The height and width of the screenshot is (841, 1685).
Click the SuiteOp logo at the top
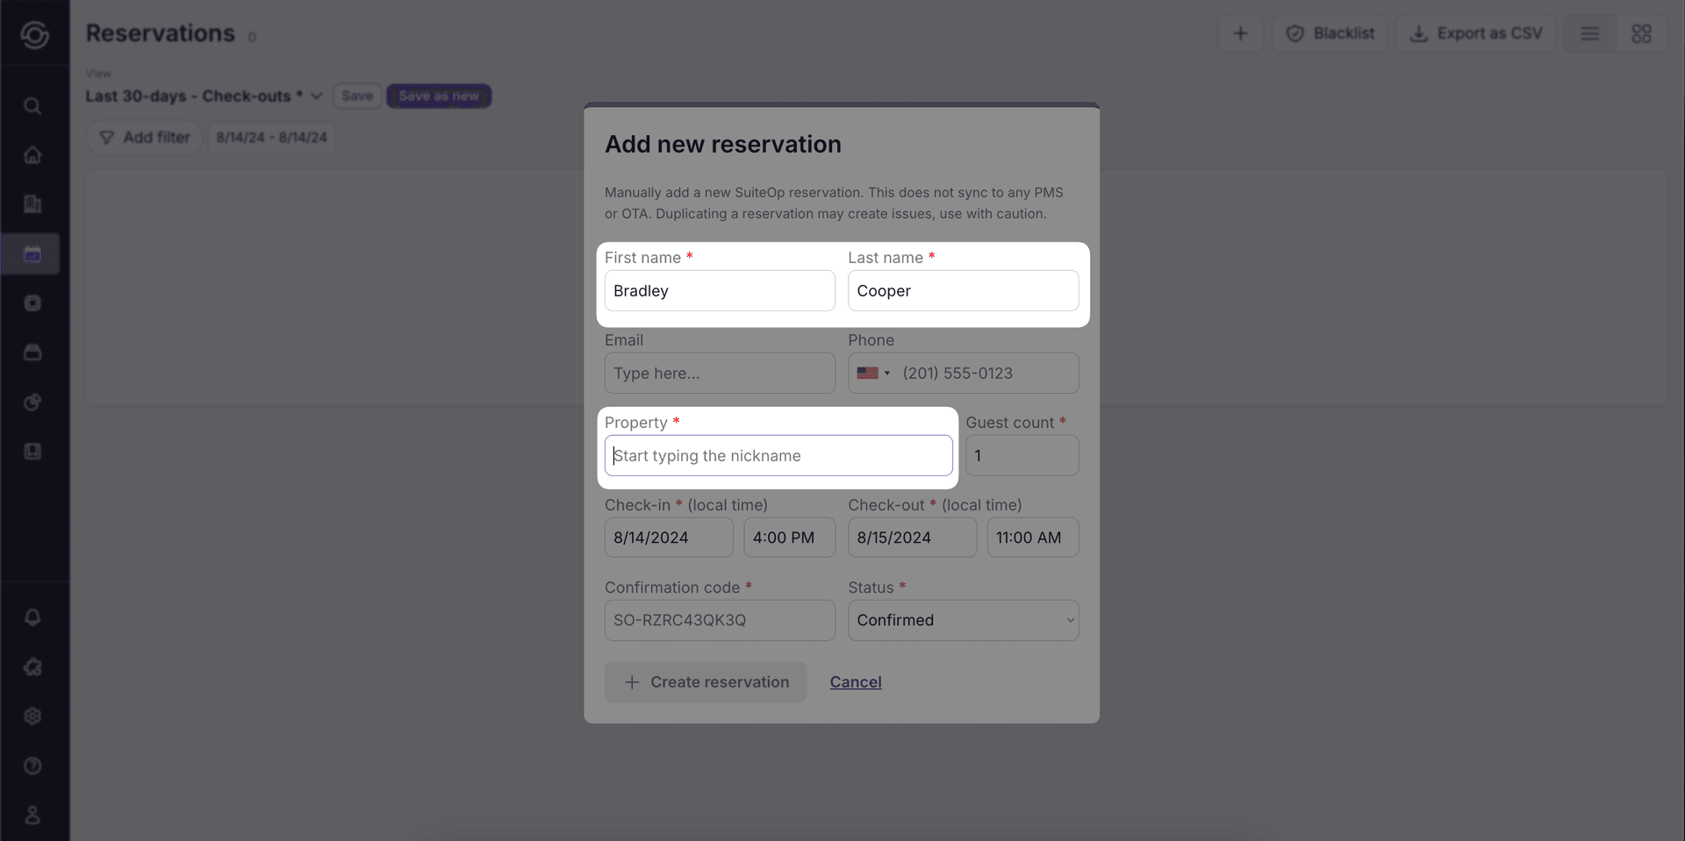34,34
